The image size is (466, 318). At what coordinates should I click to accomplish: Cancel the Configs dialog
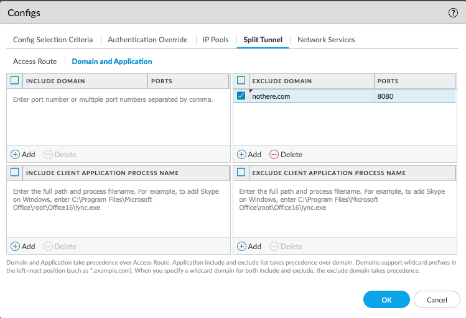[x=437, y=299]
